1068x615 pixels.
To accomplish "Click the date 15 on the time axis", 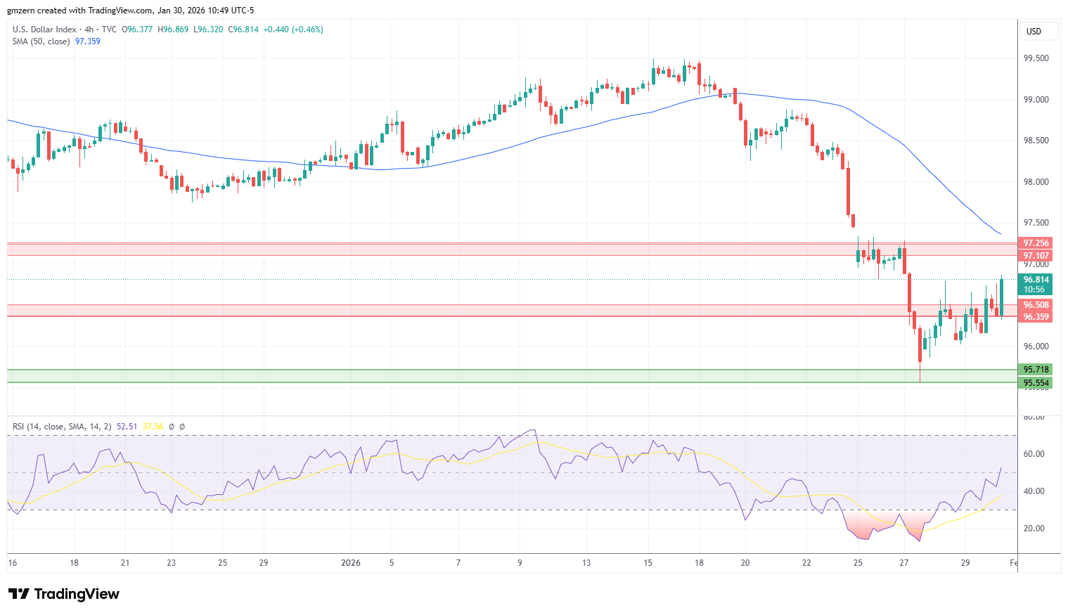I will pyautogui.click(x=648, y=563).
